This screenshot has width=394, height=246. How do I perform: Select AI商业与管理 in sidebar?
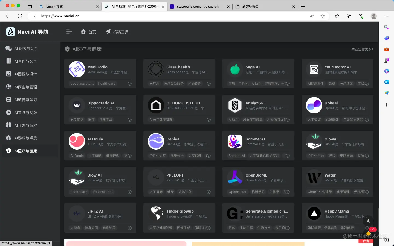pyautogui.click(x=30, y=87)
